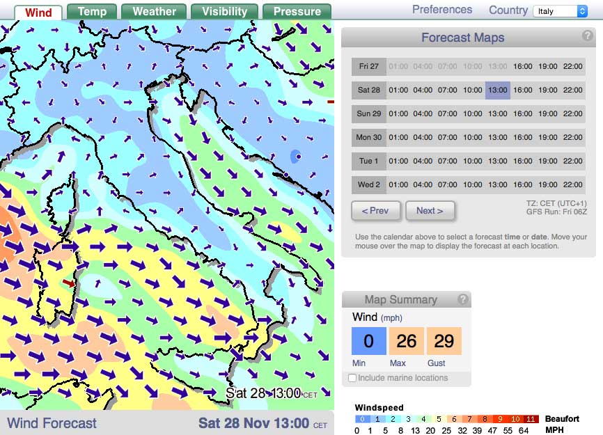Click the Prev forecast button
The height and width of the screenshot is (435, 603).
point(376,210)
